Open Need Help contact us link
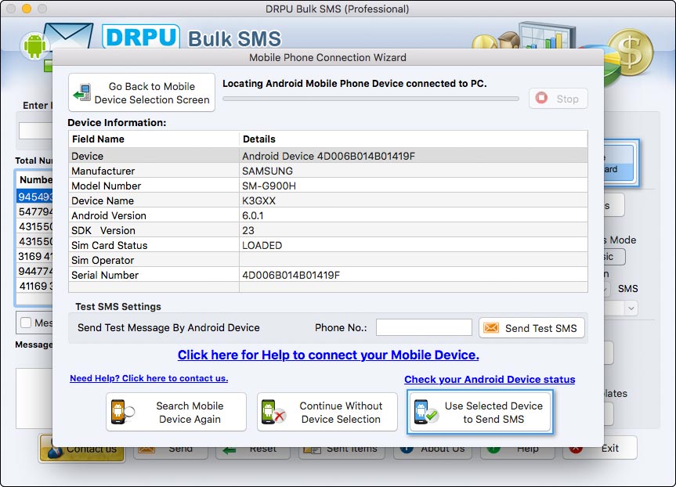 click(x=149, y=378)
